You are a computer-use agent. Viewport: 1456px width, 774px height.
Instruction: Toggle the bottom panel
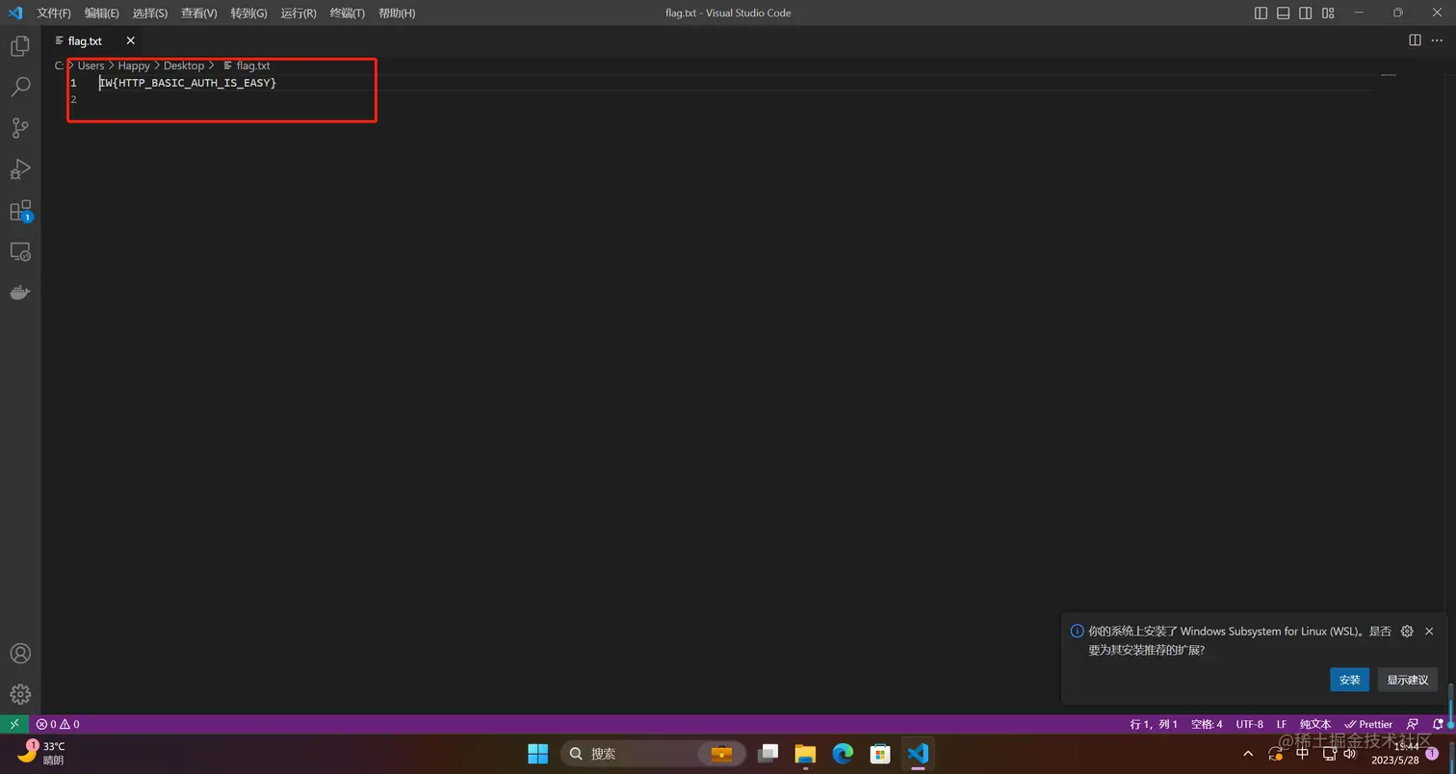[x=1284, y=13]
